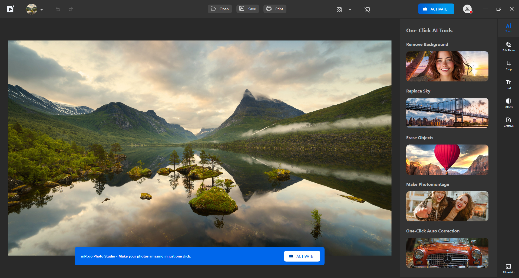
Task: Toggle the Film-strip view
Action: tap(508, 269)
